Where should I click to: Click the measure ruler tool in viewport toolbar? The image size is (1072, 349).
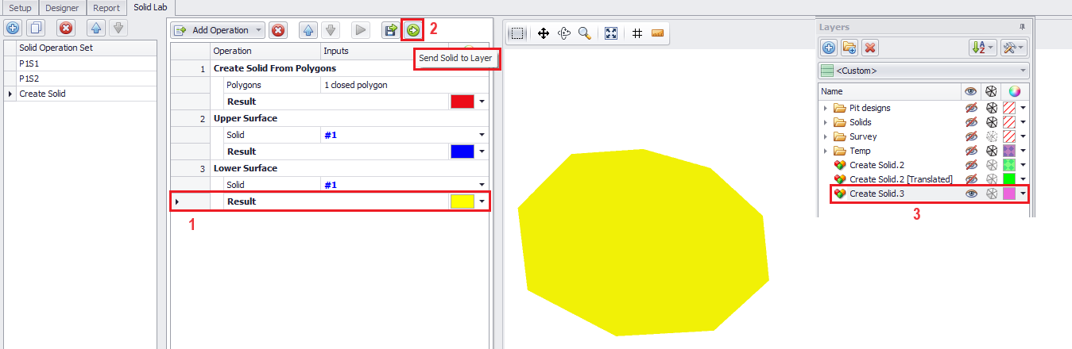click(656, 33)
